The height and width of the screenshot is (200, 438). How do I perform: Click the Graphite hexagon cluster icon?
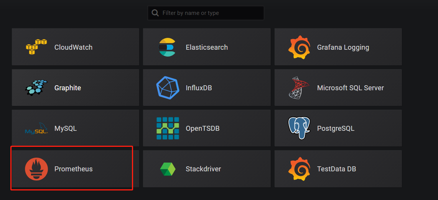point(36,88)
